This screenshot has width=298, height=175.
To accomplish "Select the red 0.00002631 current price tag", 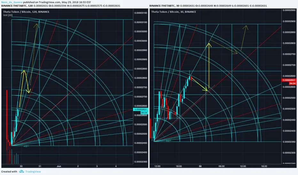I will point(289,80).
